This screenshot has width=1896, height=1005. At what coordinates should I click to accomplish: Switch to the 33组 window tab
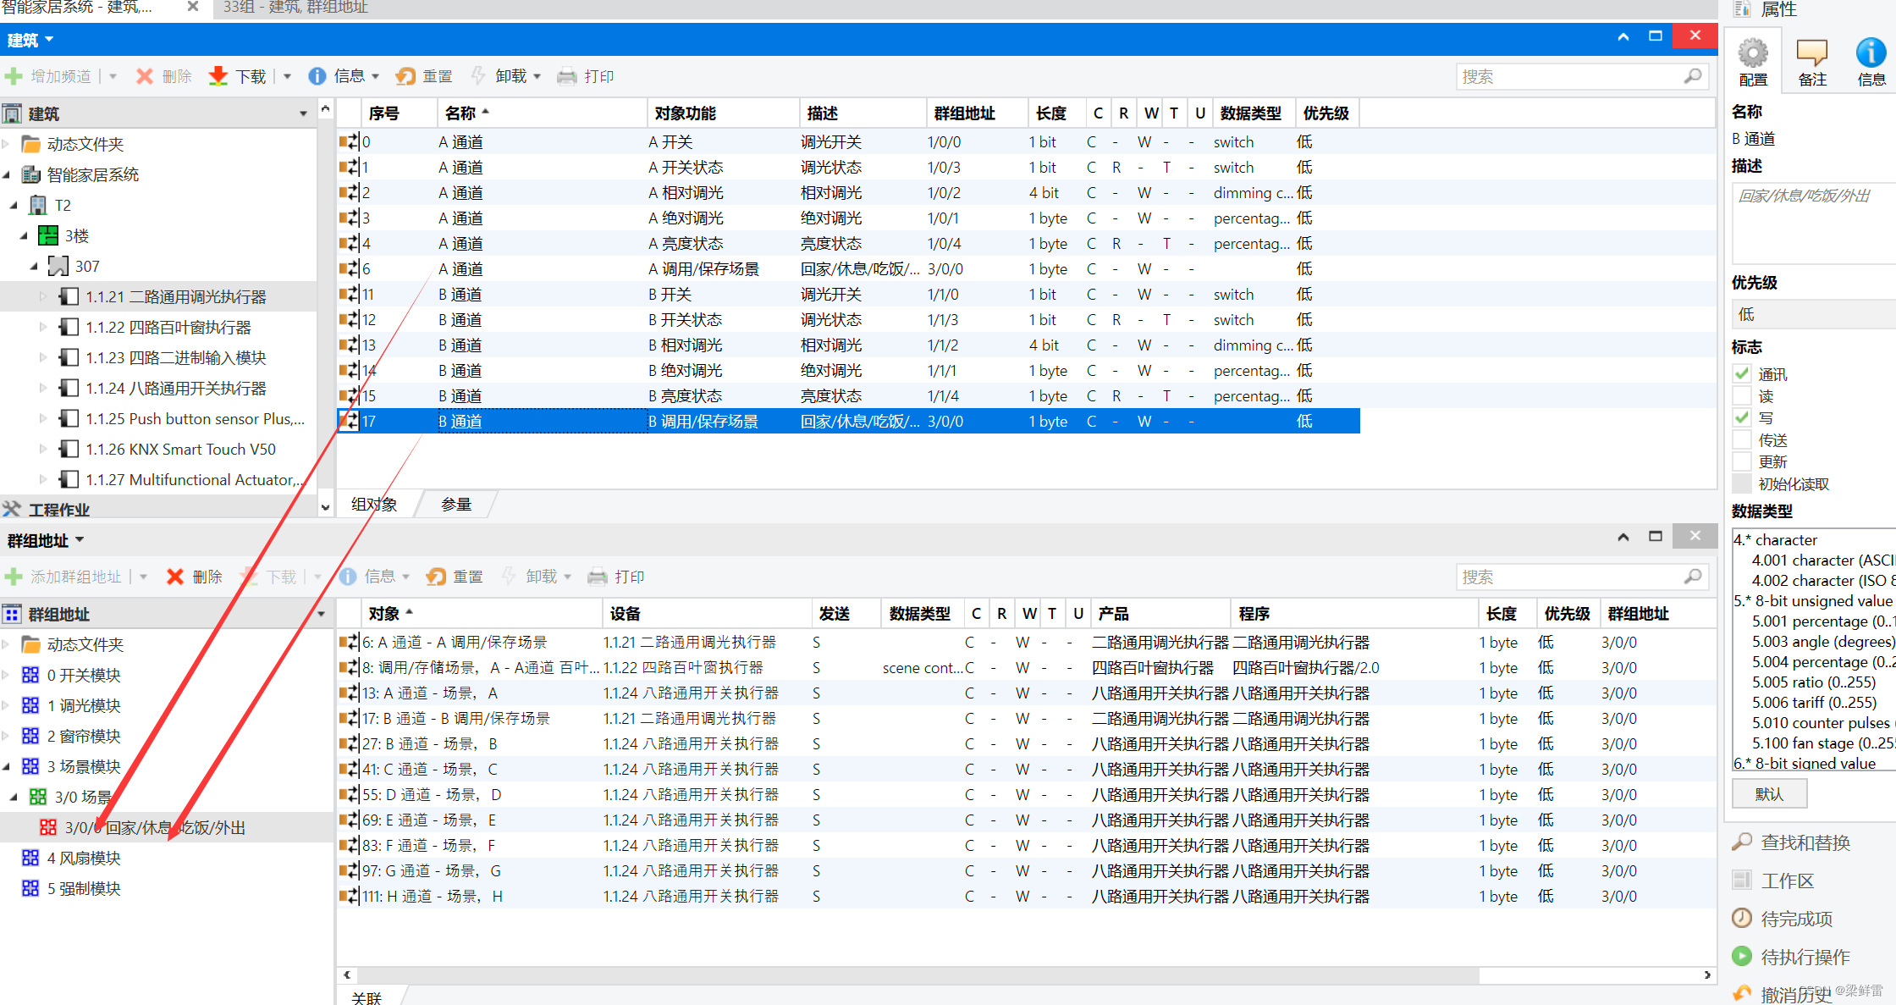(295, 8)
